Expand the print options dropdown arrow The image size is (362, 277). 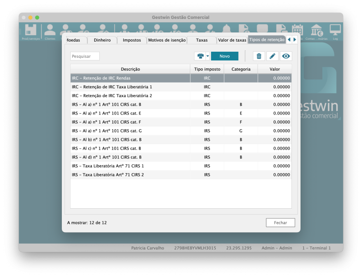(208, 56)
